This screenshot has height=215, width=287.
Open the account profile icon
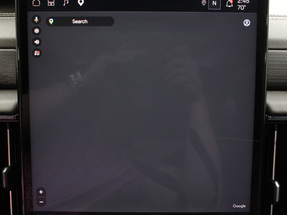247,23
